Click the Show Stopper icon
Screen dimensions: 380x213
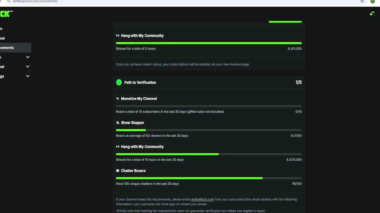click(118, 123)
